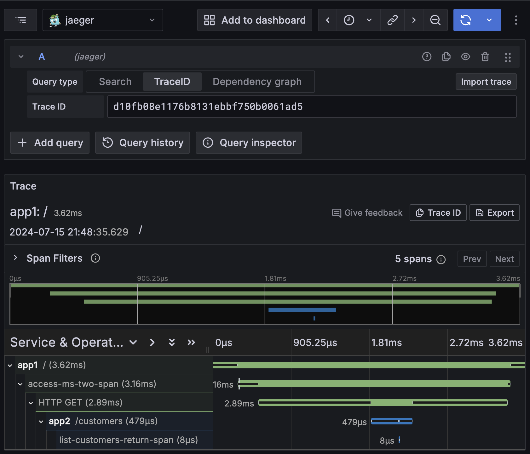Shift time range backwards arrow

tap(328, 20)
